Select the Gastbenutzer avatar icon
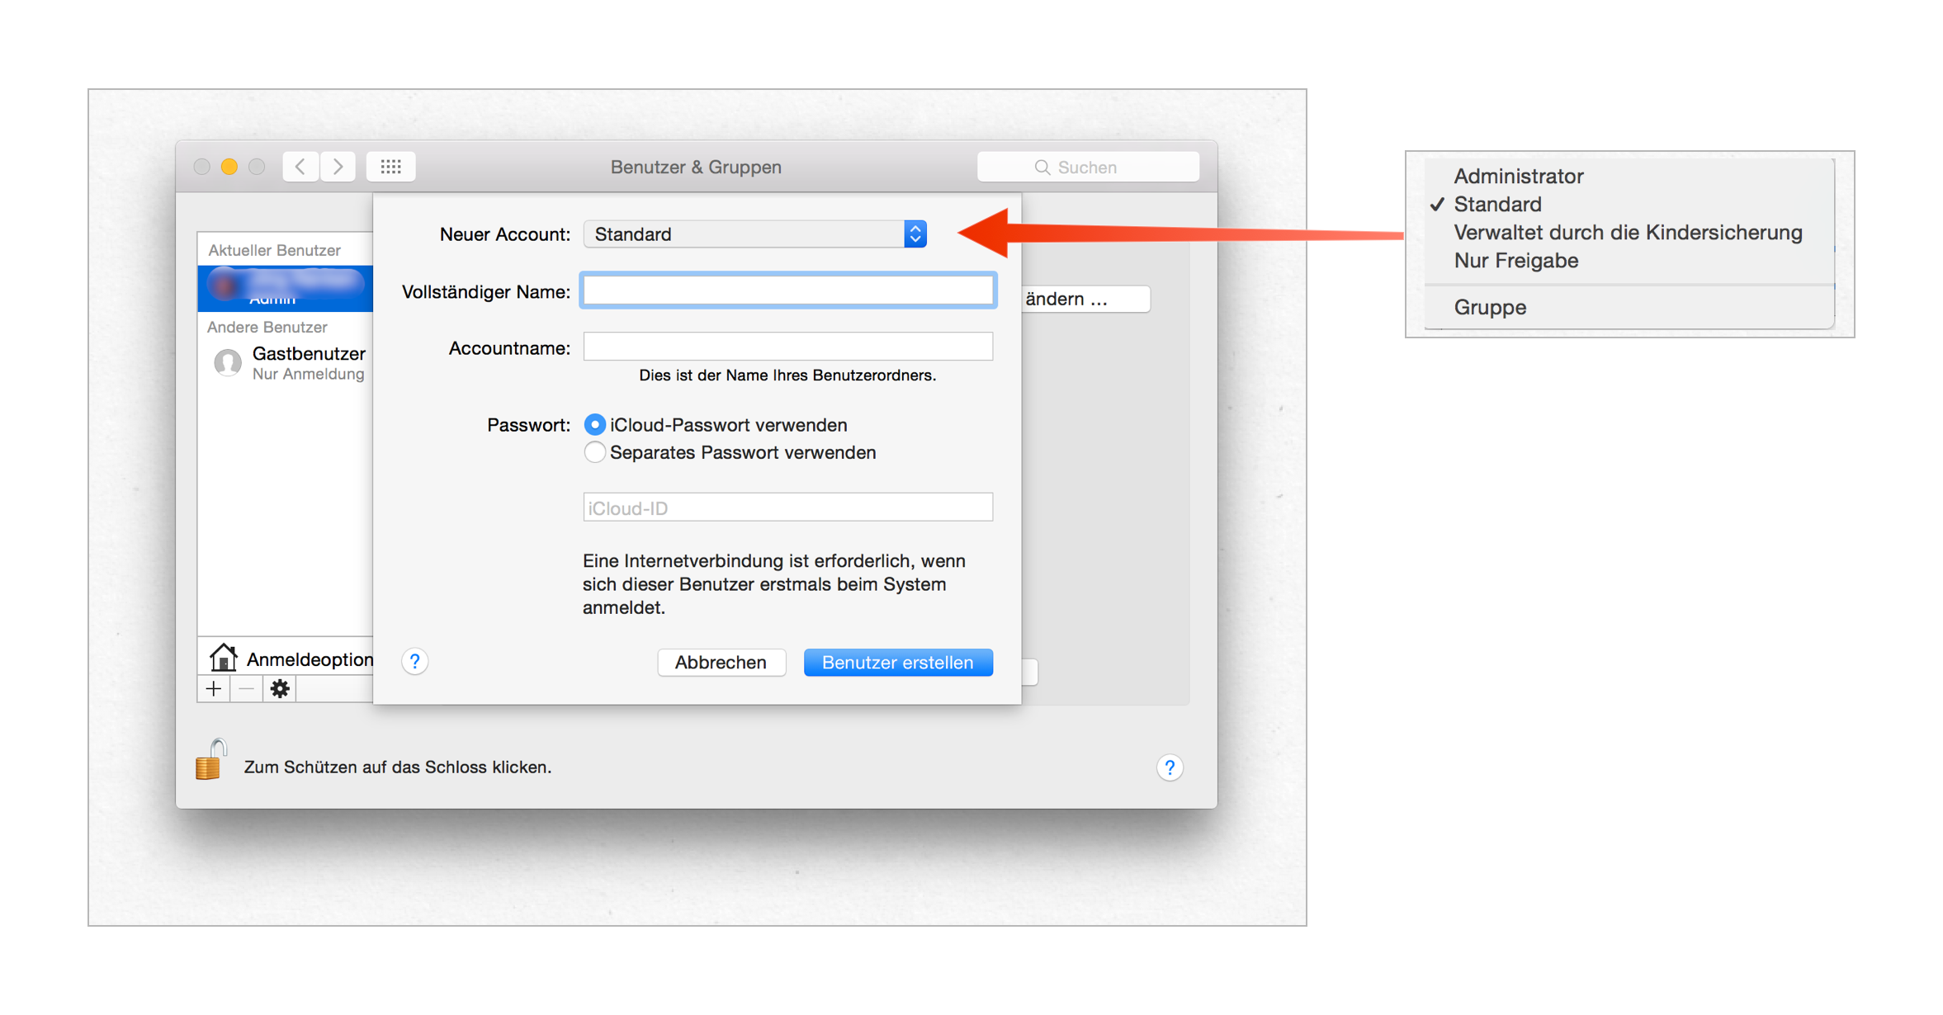The width and height of the screenshot is (1943, 1015). (228, 362)
